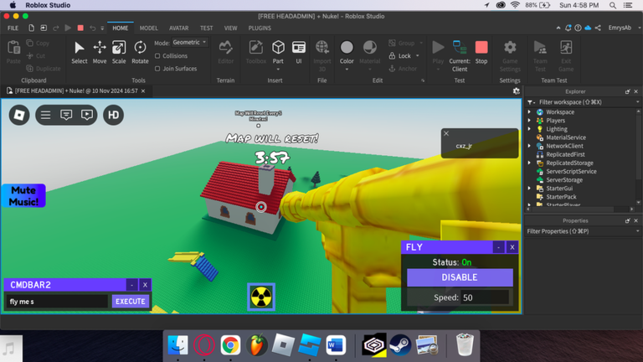Click the Color tool icon
The width and height of the screenshot is (643, 362).
[347, 48]
